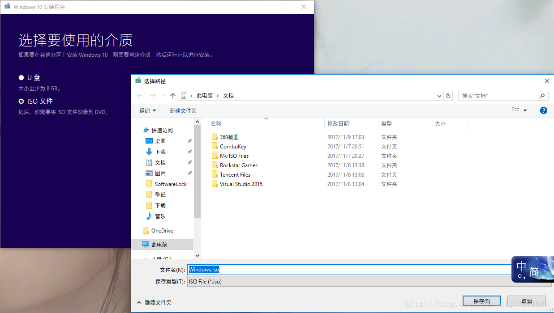This screenshot has width=554, height=313.
Task: Open the 图片 sidebar entry
Action: [x=160, y=173]
